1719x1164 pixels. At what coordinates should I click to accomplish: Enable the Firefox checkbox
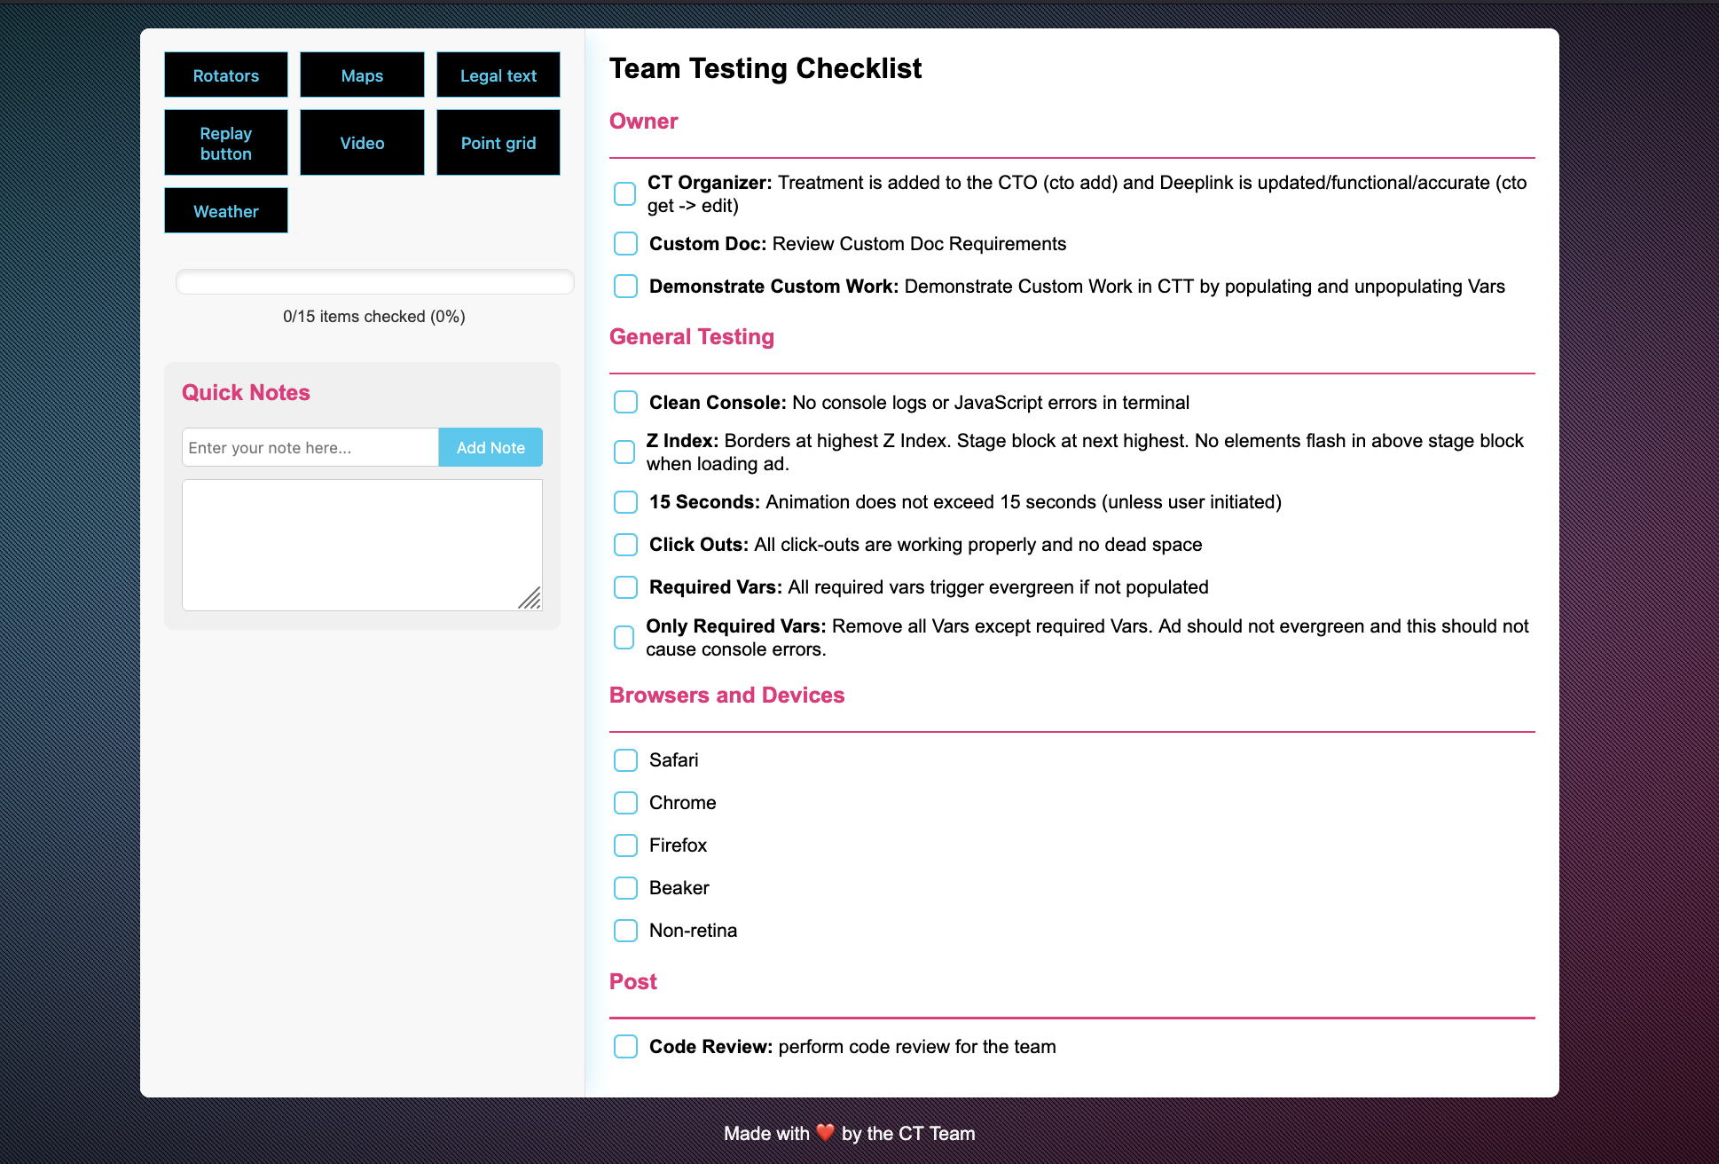[x=625, y=845]
